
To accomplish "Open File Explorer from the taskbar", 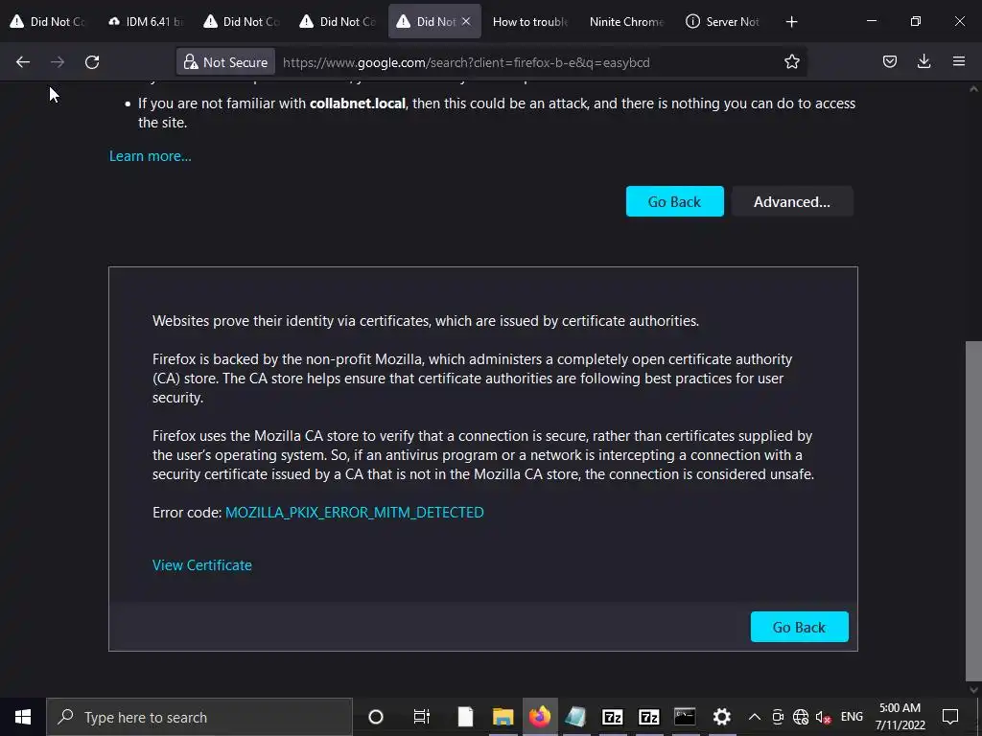I will pyautogui.click(x=503, y=717).
